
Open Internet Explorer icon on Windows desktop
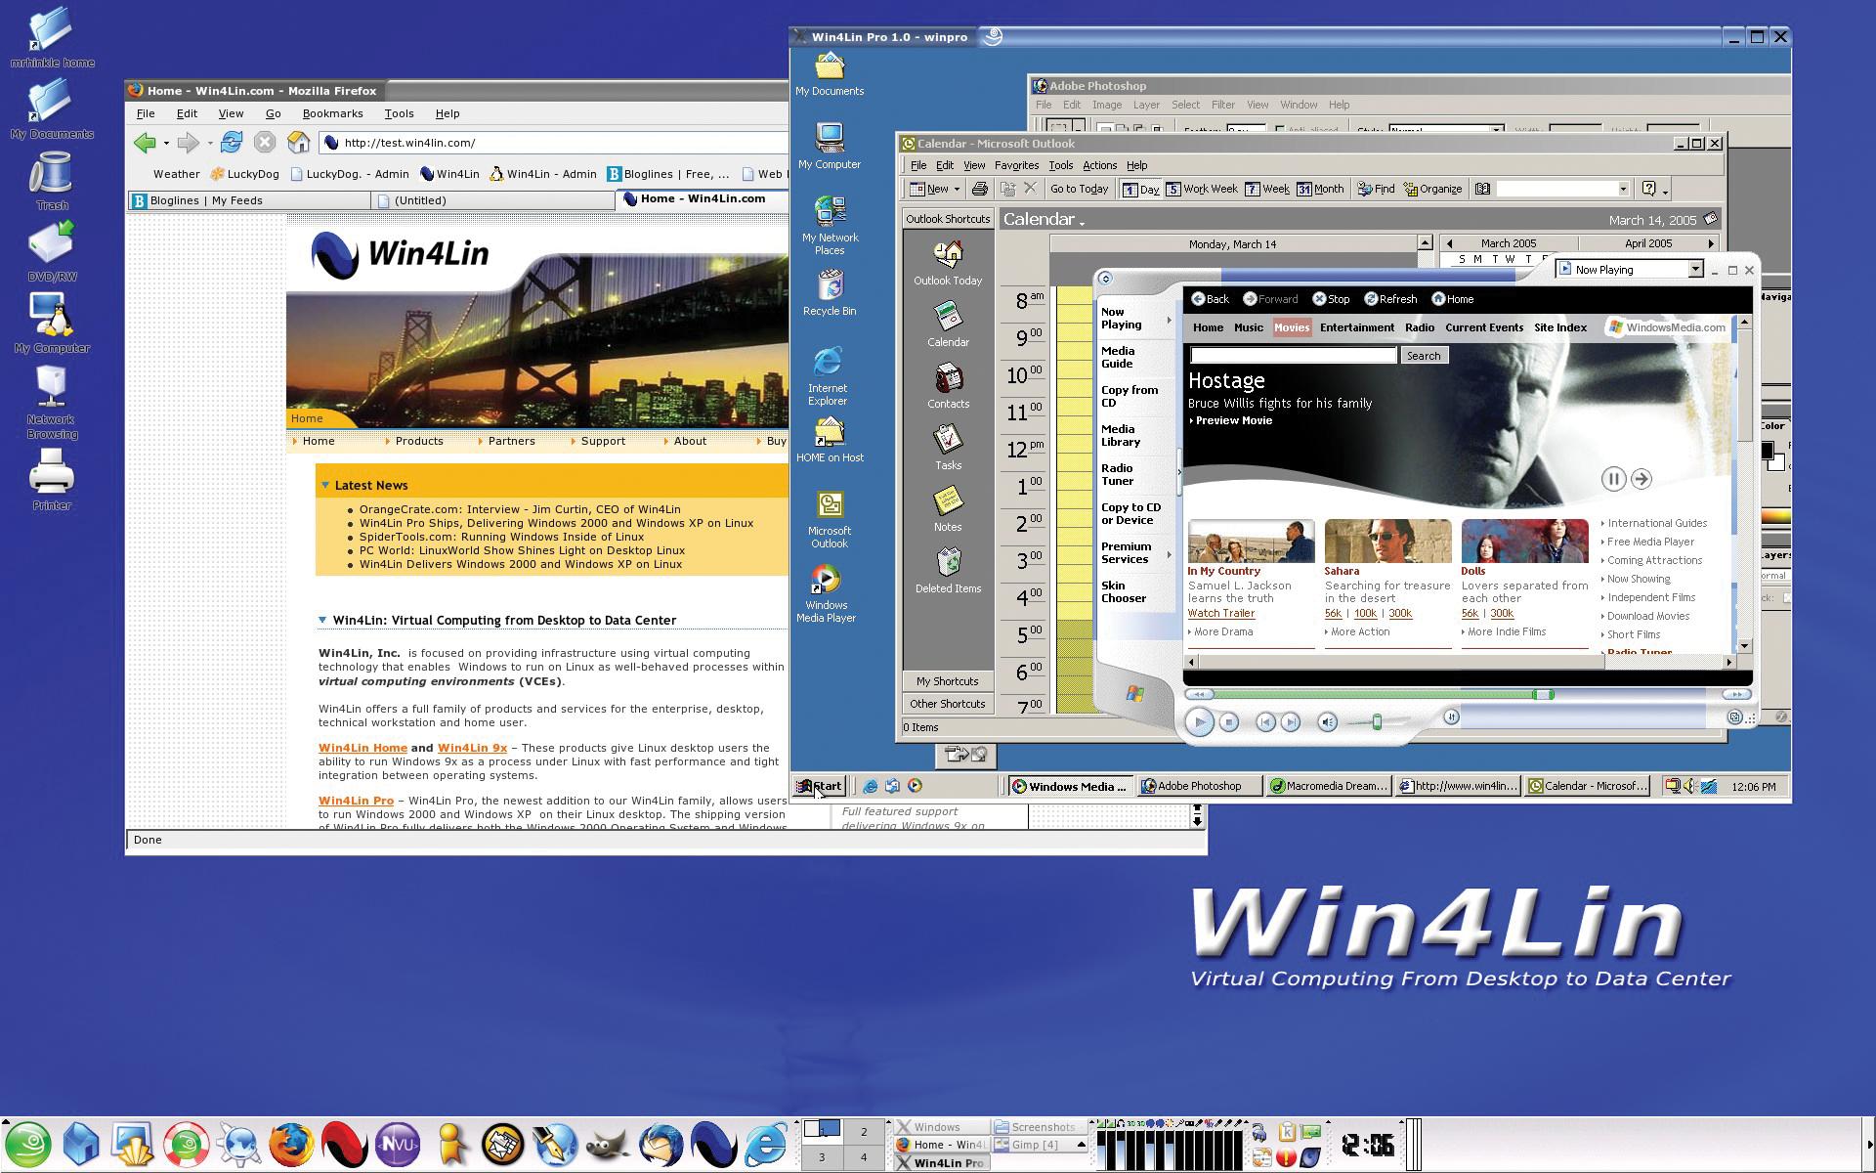pos(828,374)
